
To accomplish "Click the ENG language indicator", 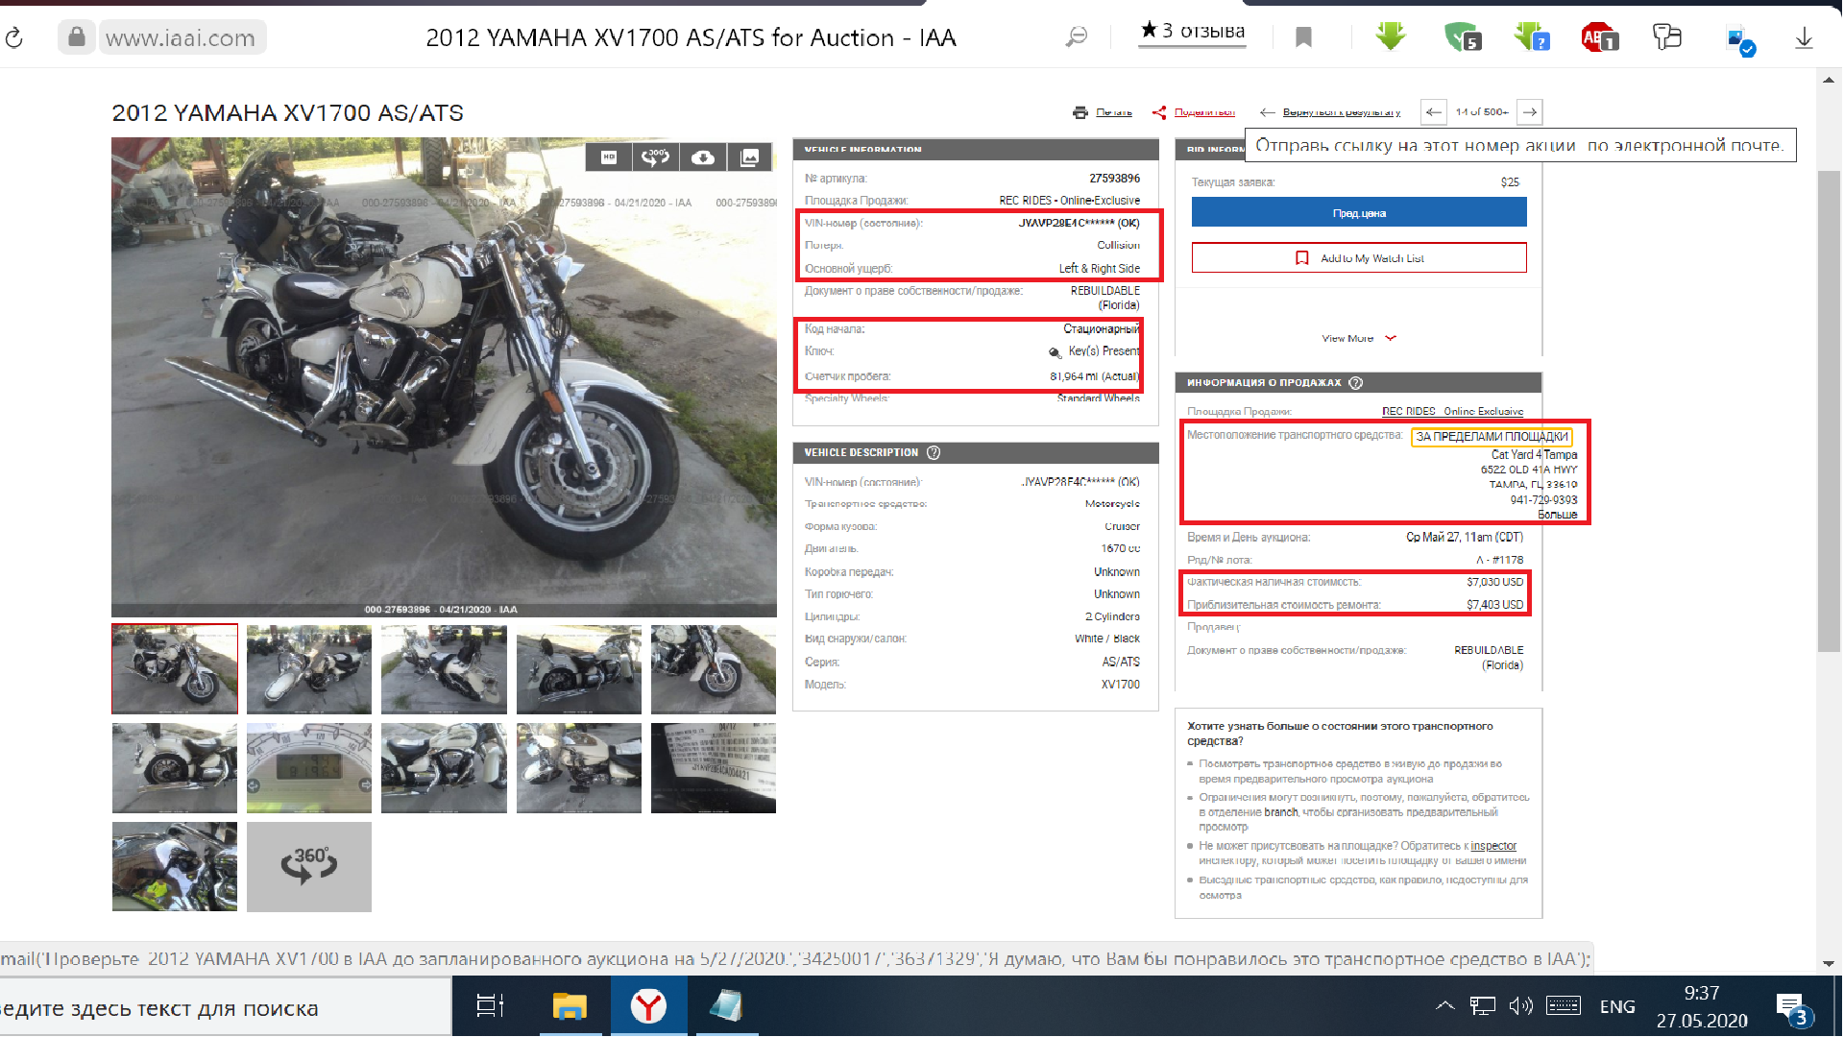I will (x=1617, y=1006).
